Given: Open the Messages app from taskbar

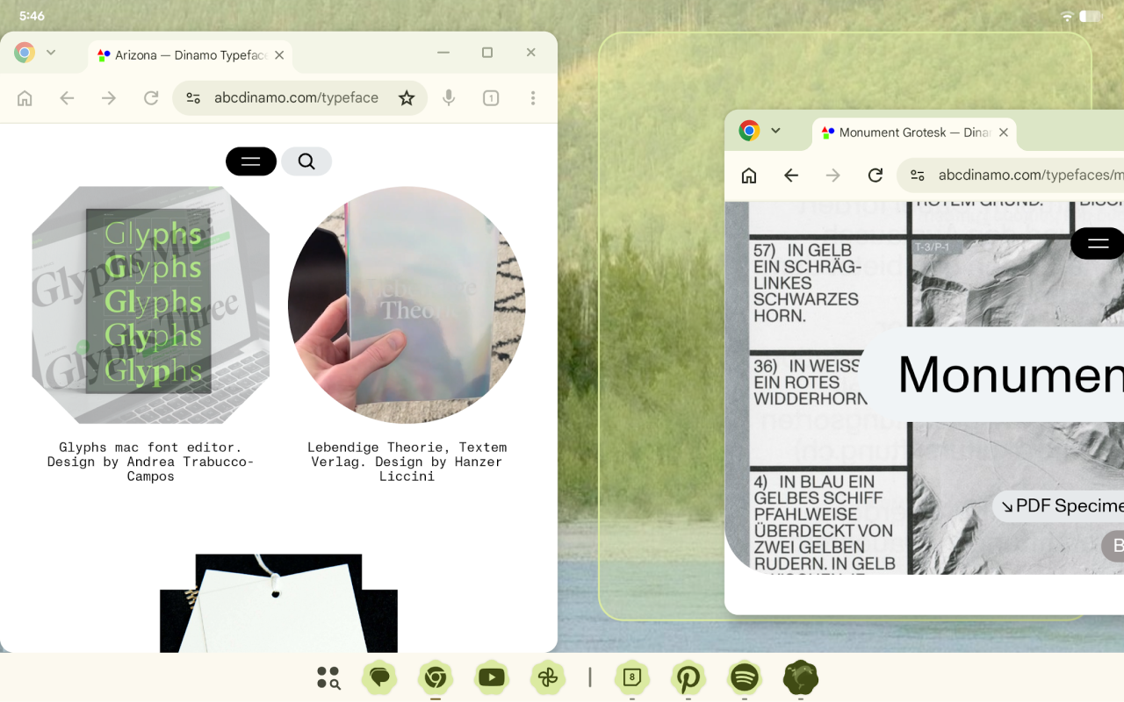Looking at the screenshot, I should coord(380,677).
